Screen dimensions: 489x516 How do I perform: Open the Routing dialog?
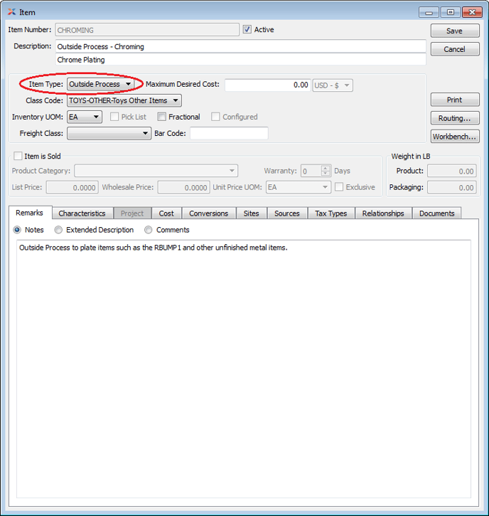(x=454, y=118)
